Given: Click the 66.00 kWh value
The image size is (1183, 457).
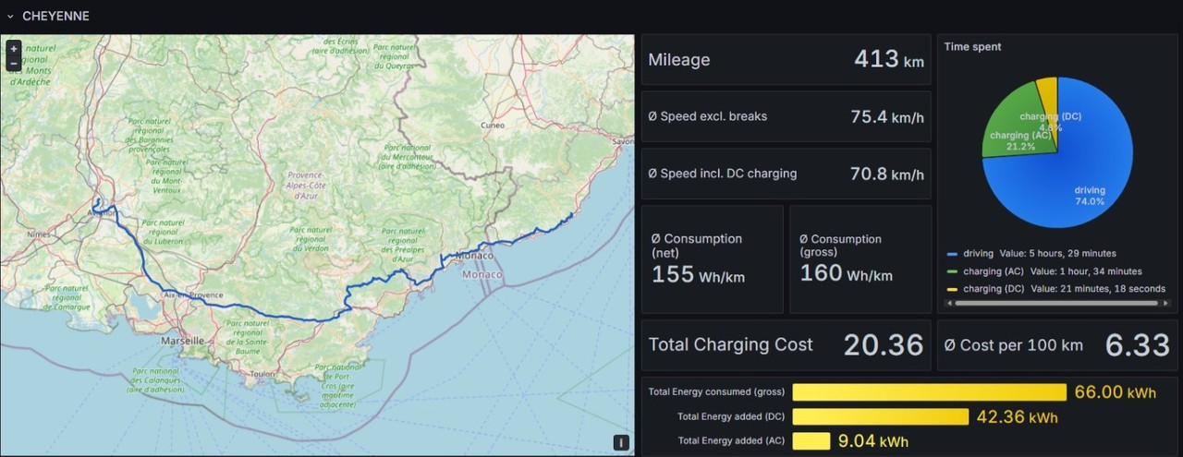Looking at the screenshot, I should click(x=1115, y=392).
